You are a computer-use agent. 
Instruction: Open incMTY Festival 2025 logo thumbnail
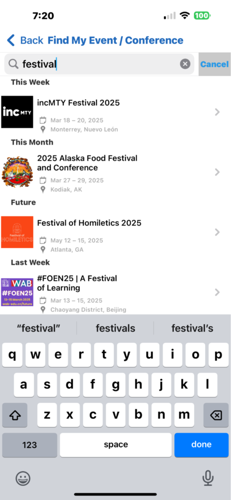[x=17, y=112]
